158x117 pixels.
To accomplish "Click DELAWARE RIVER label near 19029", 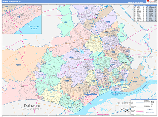I will [x=115, y=94].
